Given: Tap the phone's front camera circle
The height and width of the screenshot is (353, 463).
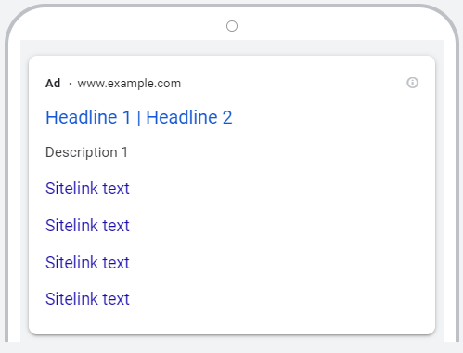Looking at the screenshot, I should click(x=232, y=26).
